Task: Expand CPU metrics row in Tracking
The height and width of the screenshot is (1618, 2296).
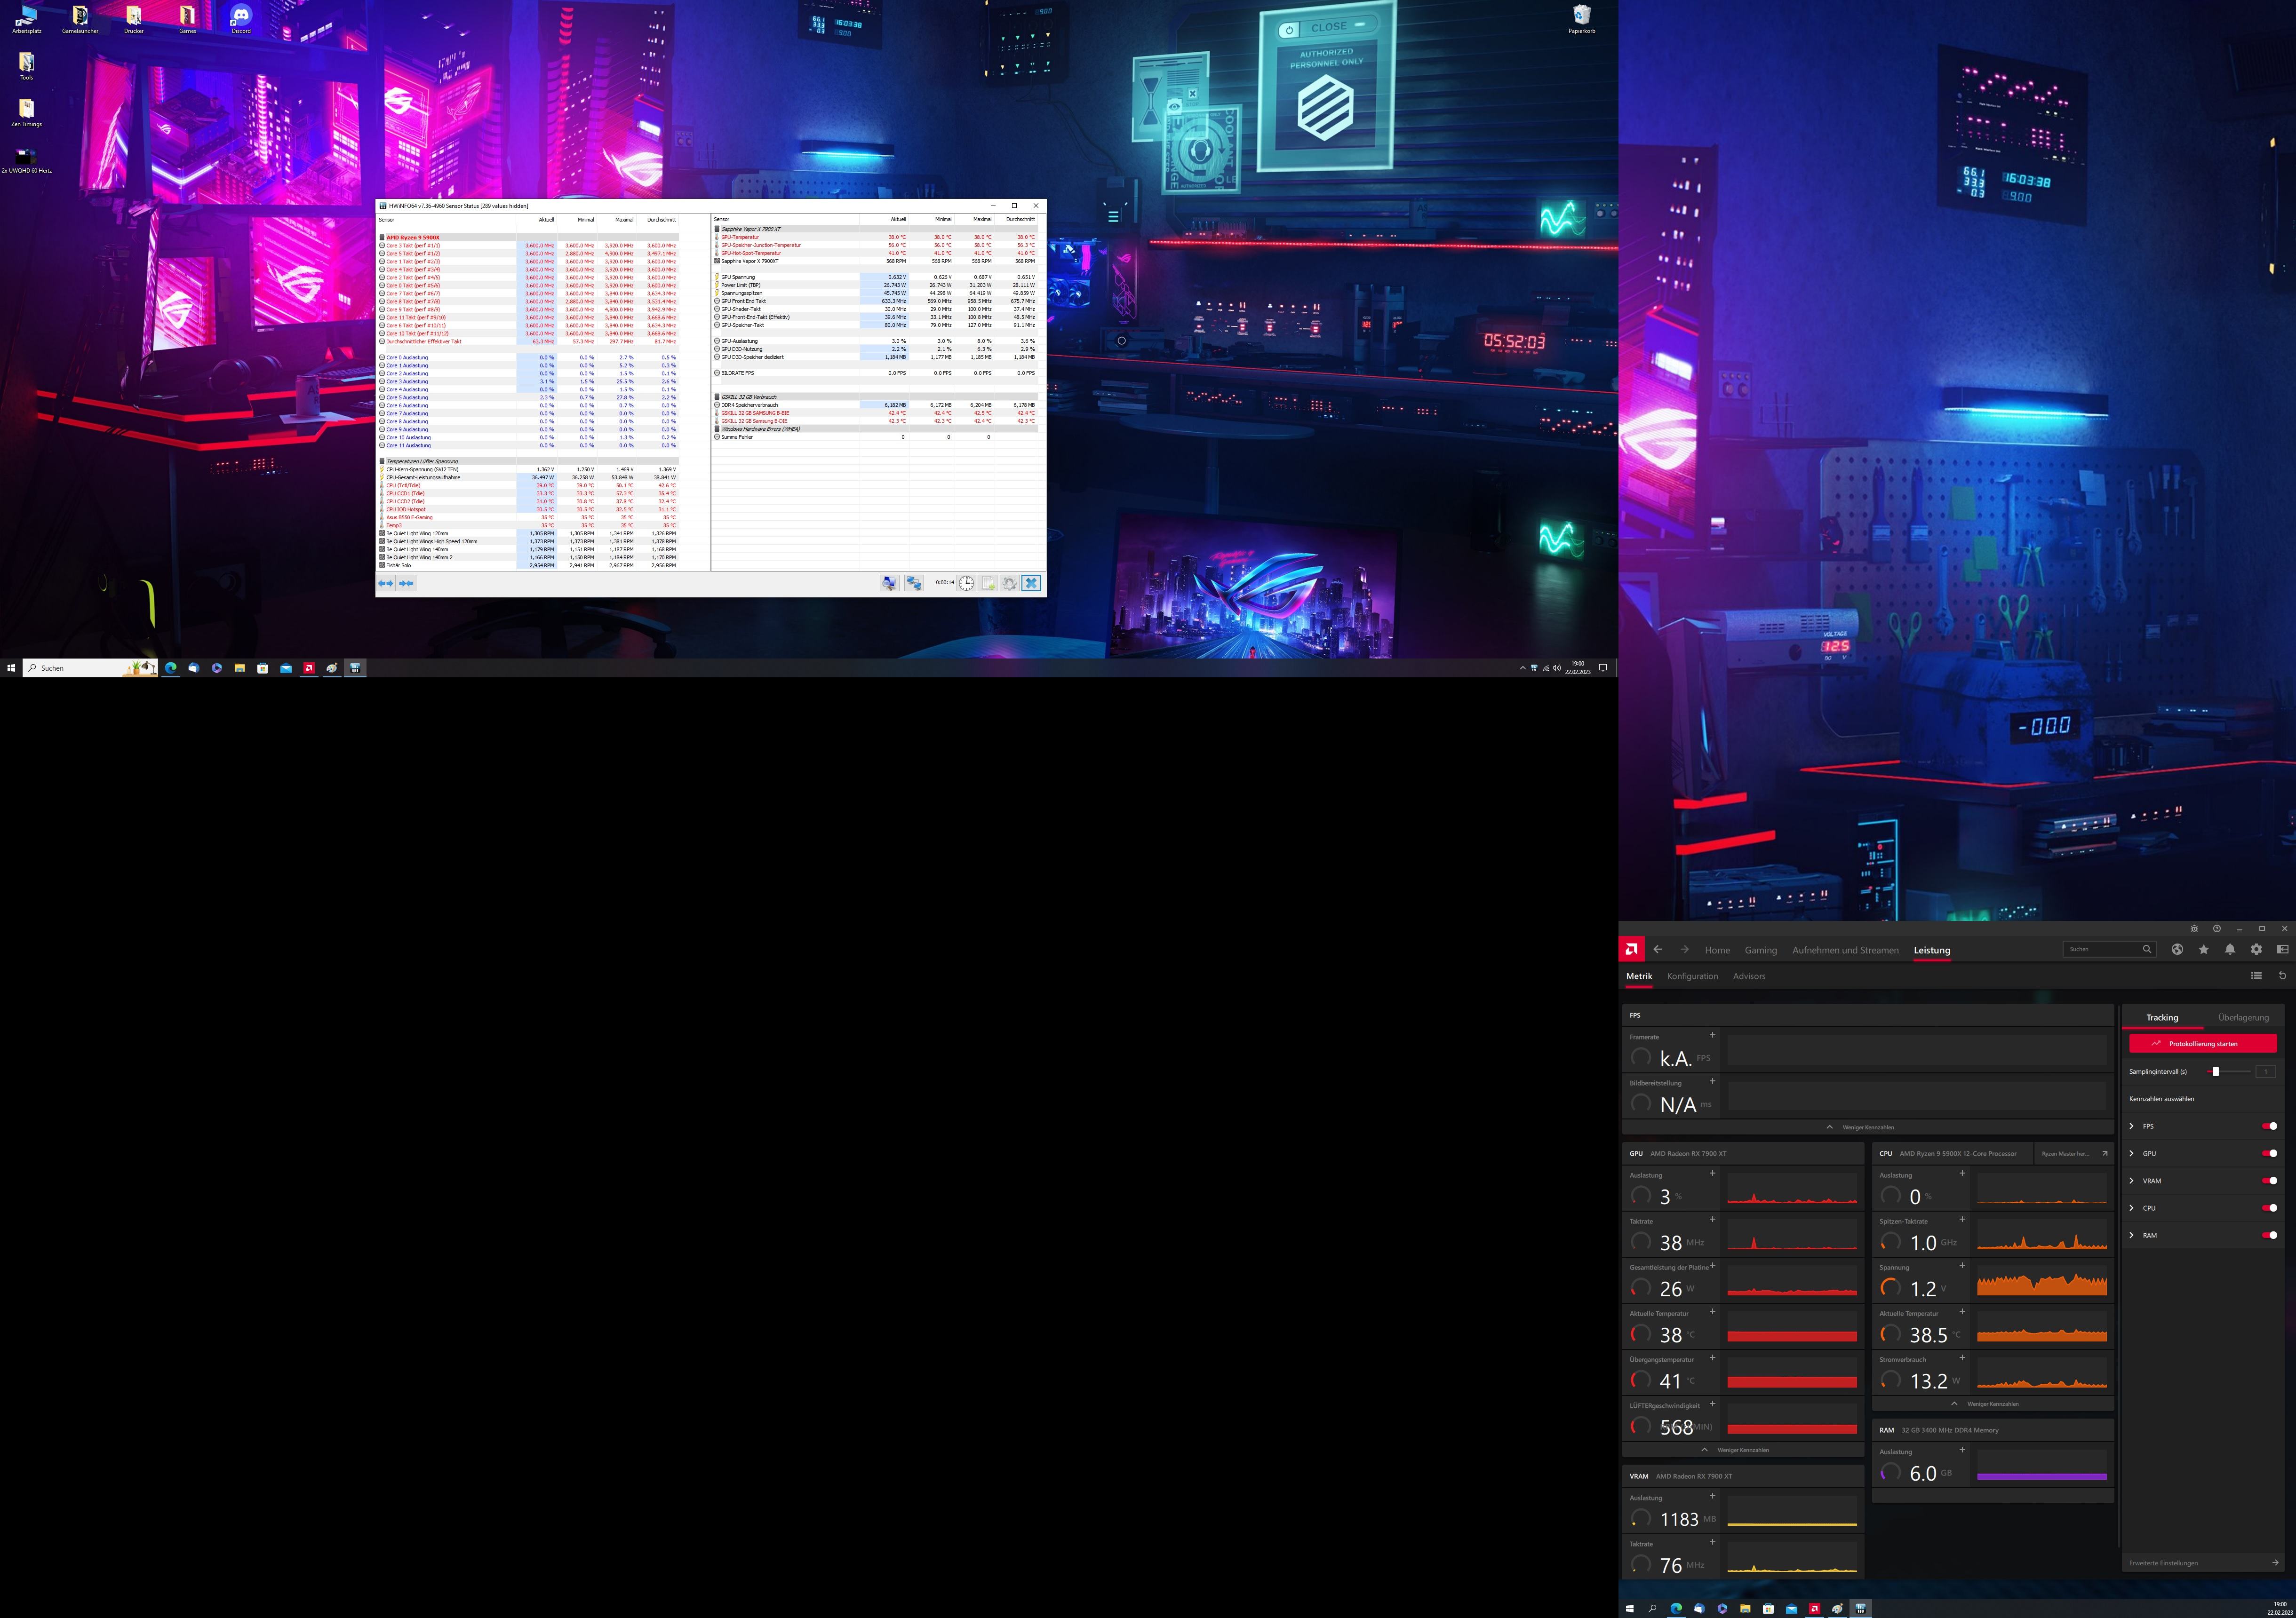Action: (x=2132, y=1207)
